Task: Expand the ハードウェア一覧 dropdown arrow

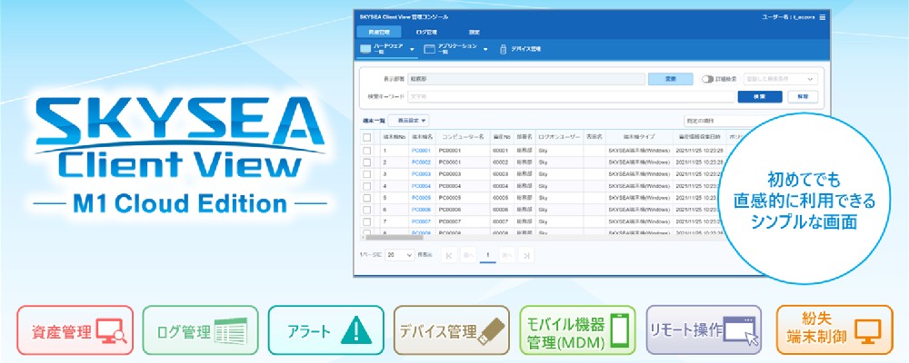Action: pyautogui.click(x=413, y=49)
